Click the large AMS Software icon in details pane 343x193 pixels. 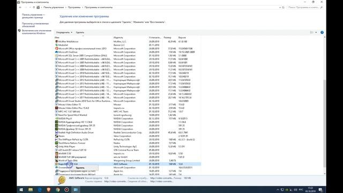coord(62,180)
